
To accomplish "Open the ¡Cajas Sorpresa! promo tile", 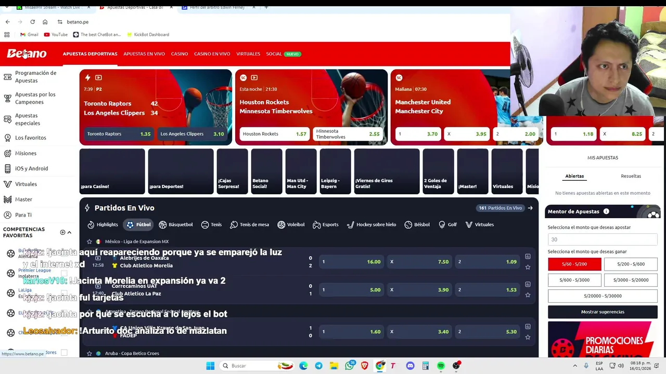I will coord(232,171).
